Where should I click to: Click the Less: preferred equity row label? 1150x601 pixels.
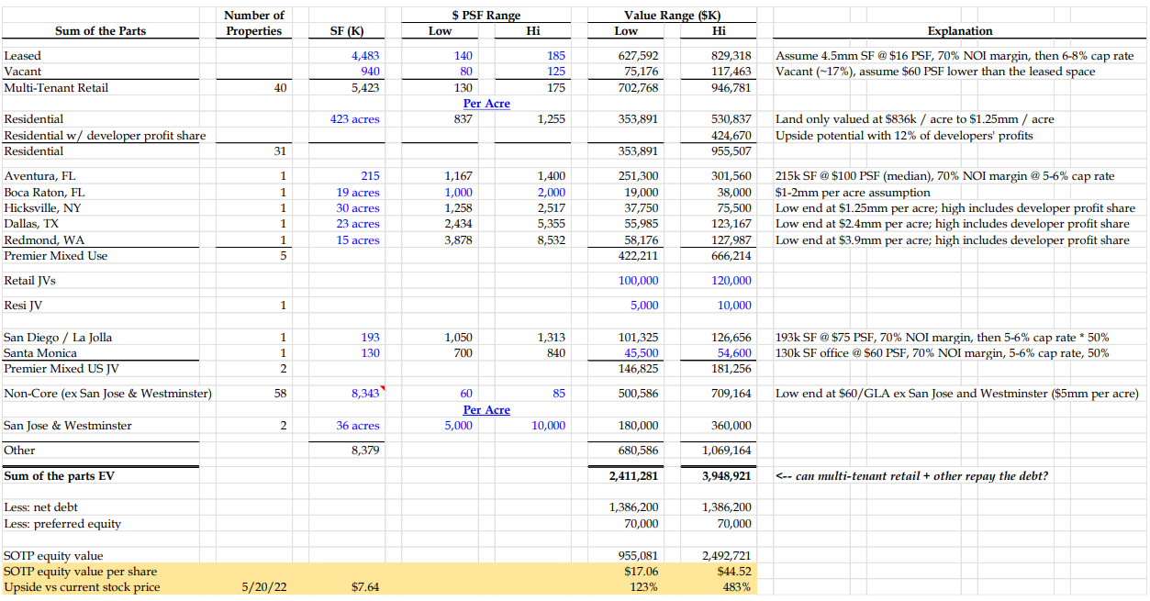(62, 524)
